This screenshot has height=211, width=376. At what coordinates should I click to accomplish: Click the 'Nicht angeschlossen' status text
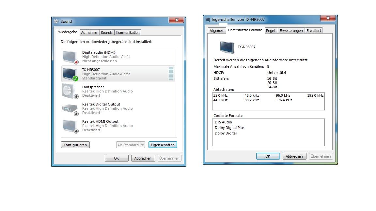100,61
